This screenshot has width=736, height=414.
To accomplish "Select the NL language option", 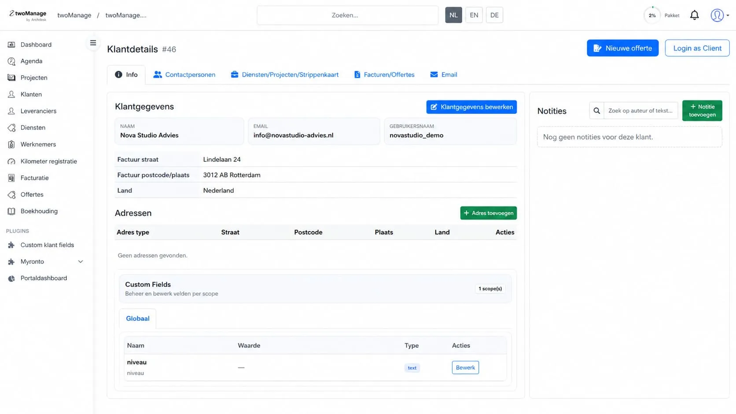I will point(453,15).
